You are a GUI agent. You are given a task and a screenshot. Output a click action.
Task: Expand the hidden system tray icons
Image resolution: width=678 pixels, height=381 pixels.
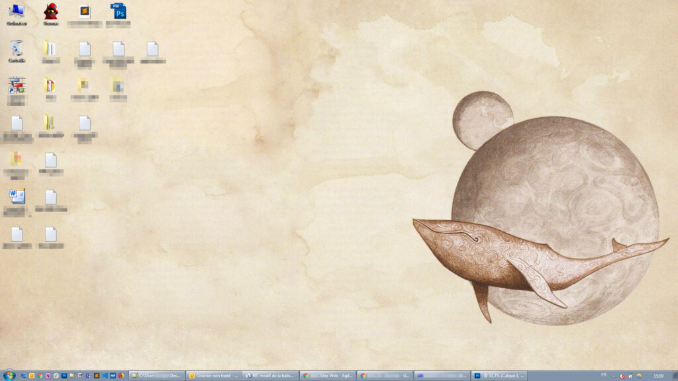coord(613,375)
